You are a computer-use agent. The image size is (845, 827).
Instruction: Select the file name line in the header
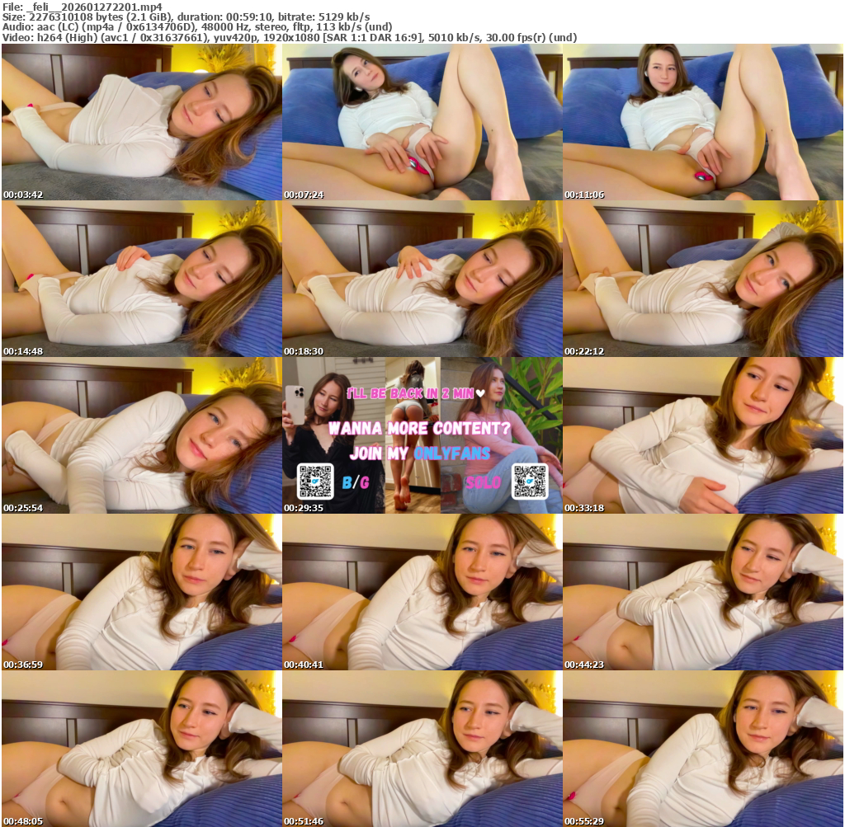tap(83, 7)
